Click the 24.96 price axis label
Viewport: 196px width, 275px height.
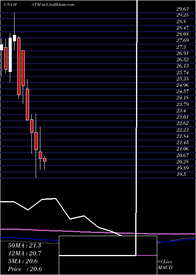point(182,85)
